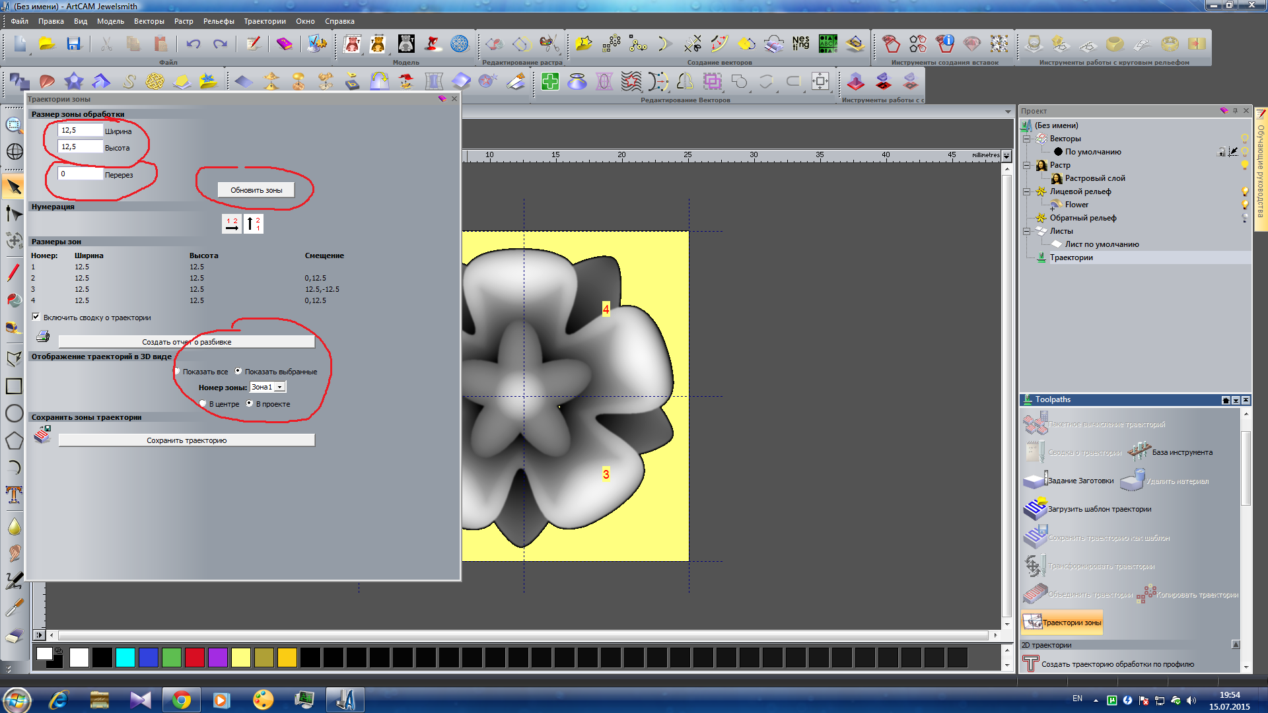Select the Nesting tool icon
This screenshot has height=713, width=1268.
point(800,44)
